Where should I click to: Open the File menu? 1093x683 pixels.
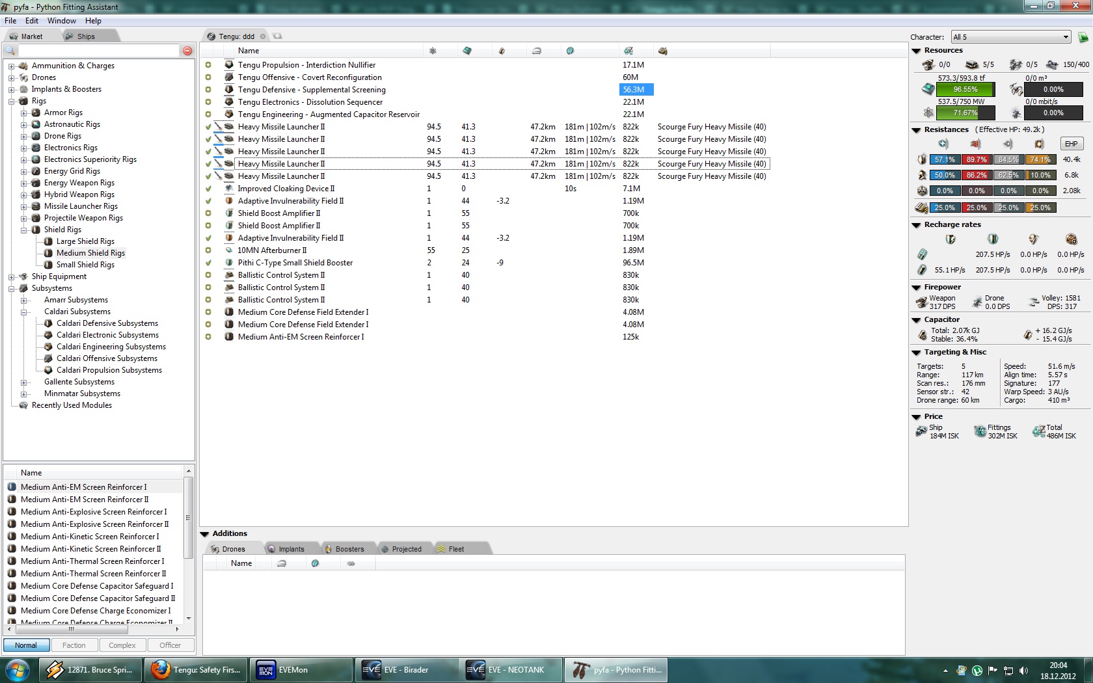10,21
